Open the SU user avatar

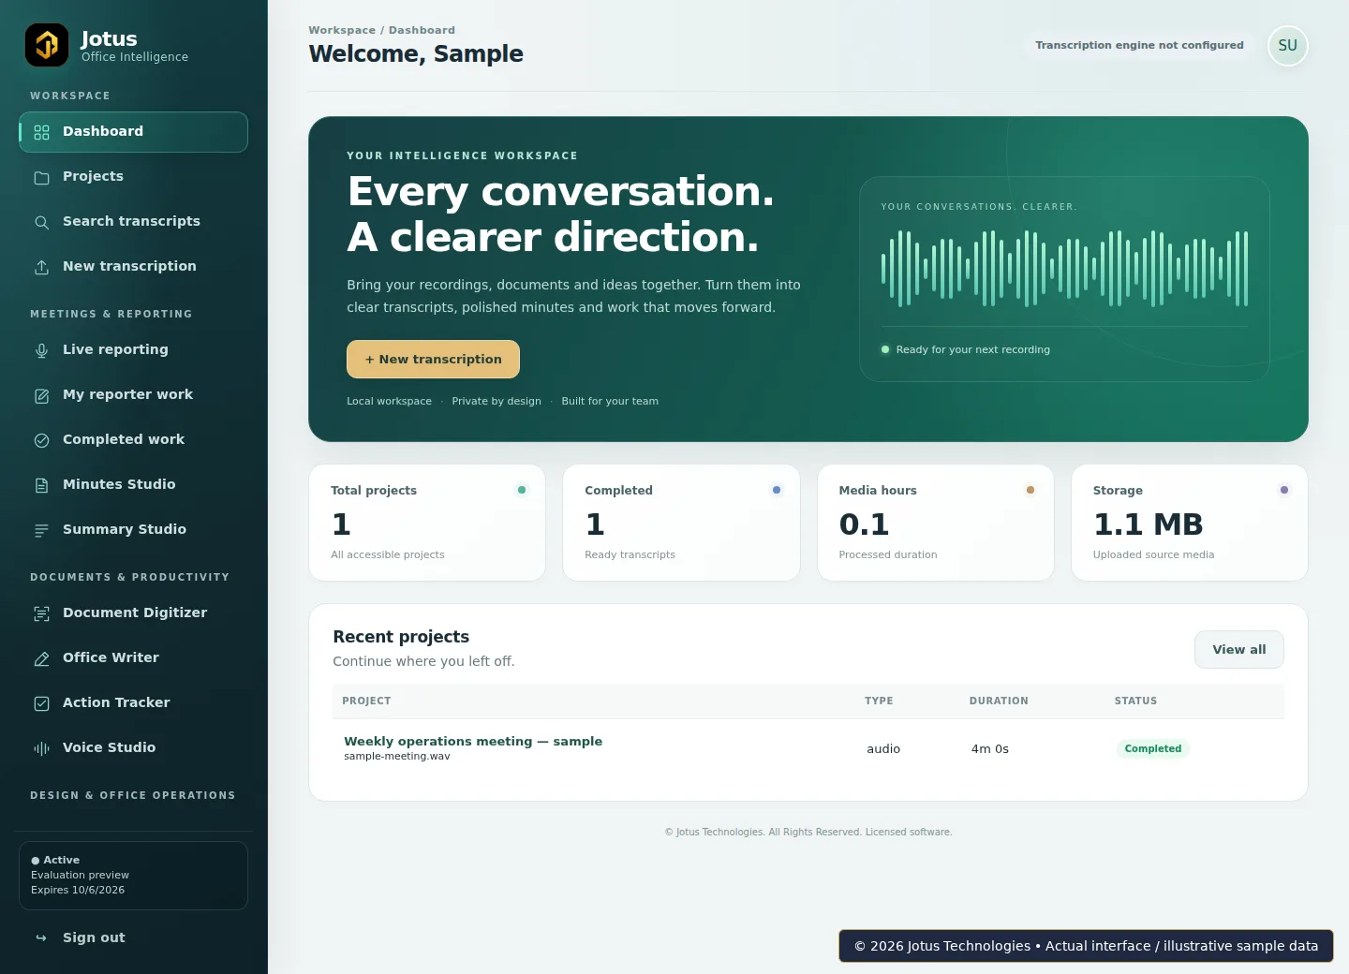point(1287,46)
